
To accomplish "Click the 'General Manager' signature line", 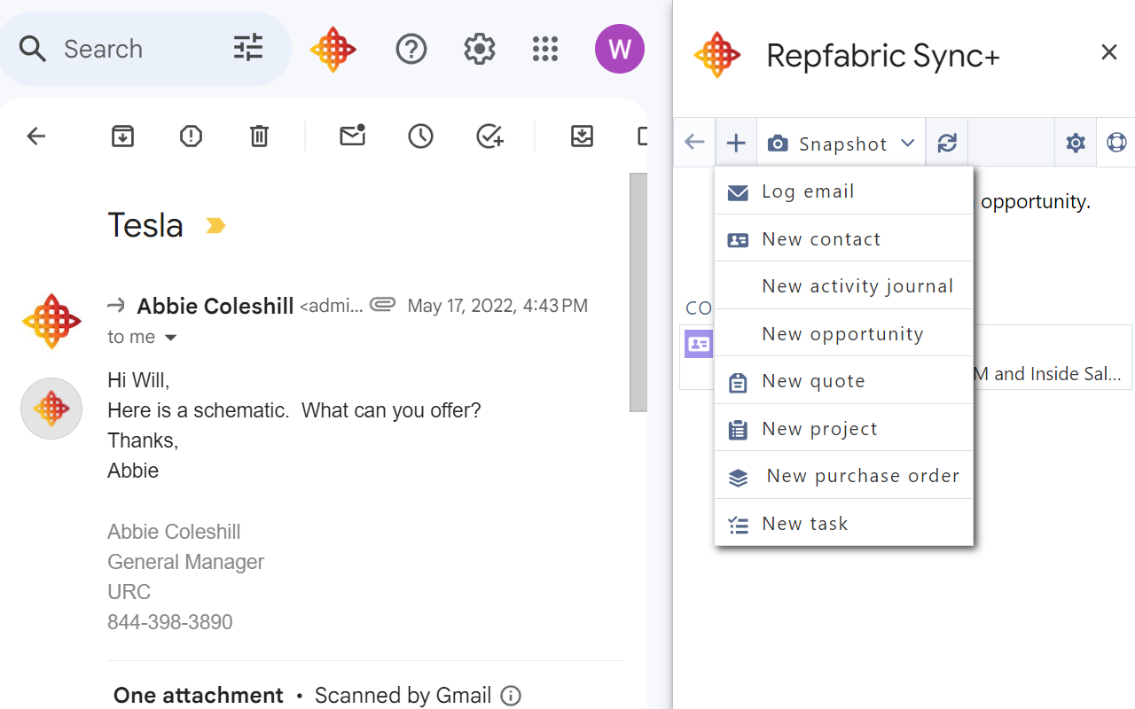I will pyautogui.click(x=186, y=562).
